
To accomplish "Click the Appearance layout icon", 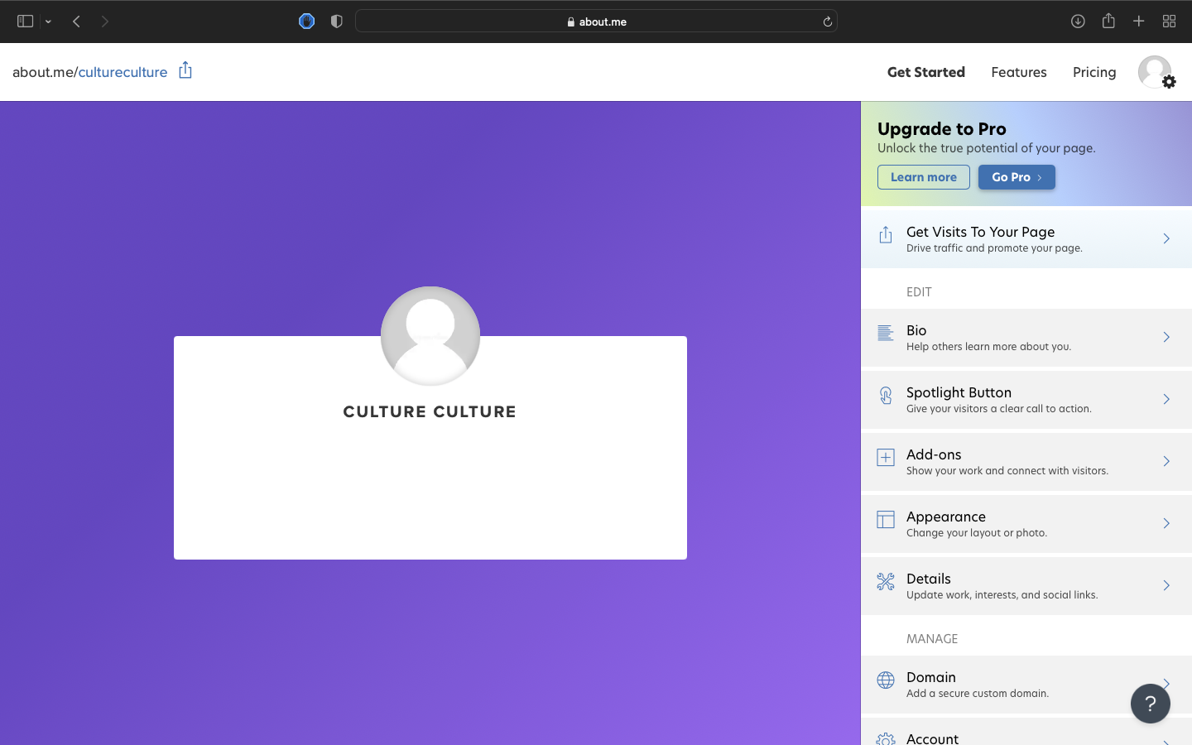I will pos(885,520).
